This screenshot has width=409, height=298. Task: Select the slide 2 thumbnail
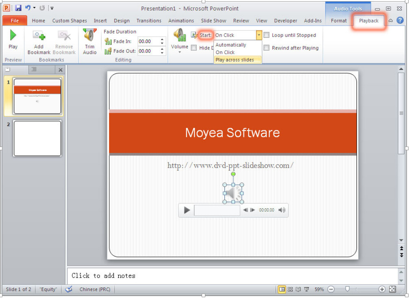click(x=37, y=138)
